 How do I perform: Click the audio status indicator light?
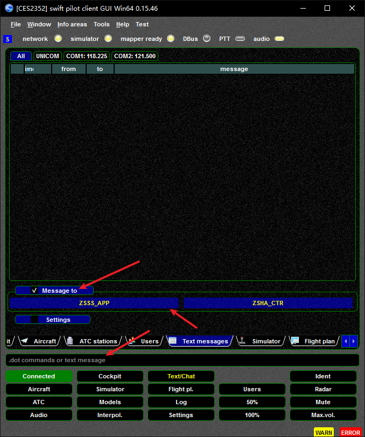click(279, 39)
